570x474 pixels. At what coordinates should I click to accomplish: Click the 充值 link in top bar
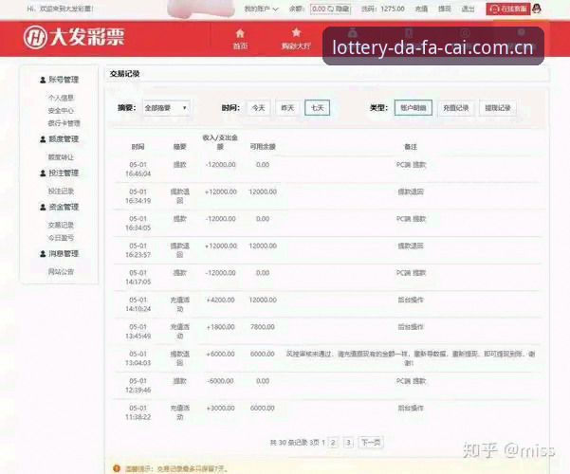pos(421,9)
